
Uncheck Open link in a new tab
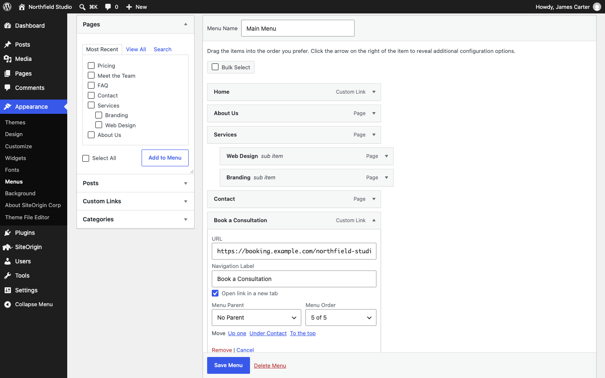coord(215,293)
